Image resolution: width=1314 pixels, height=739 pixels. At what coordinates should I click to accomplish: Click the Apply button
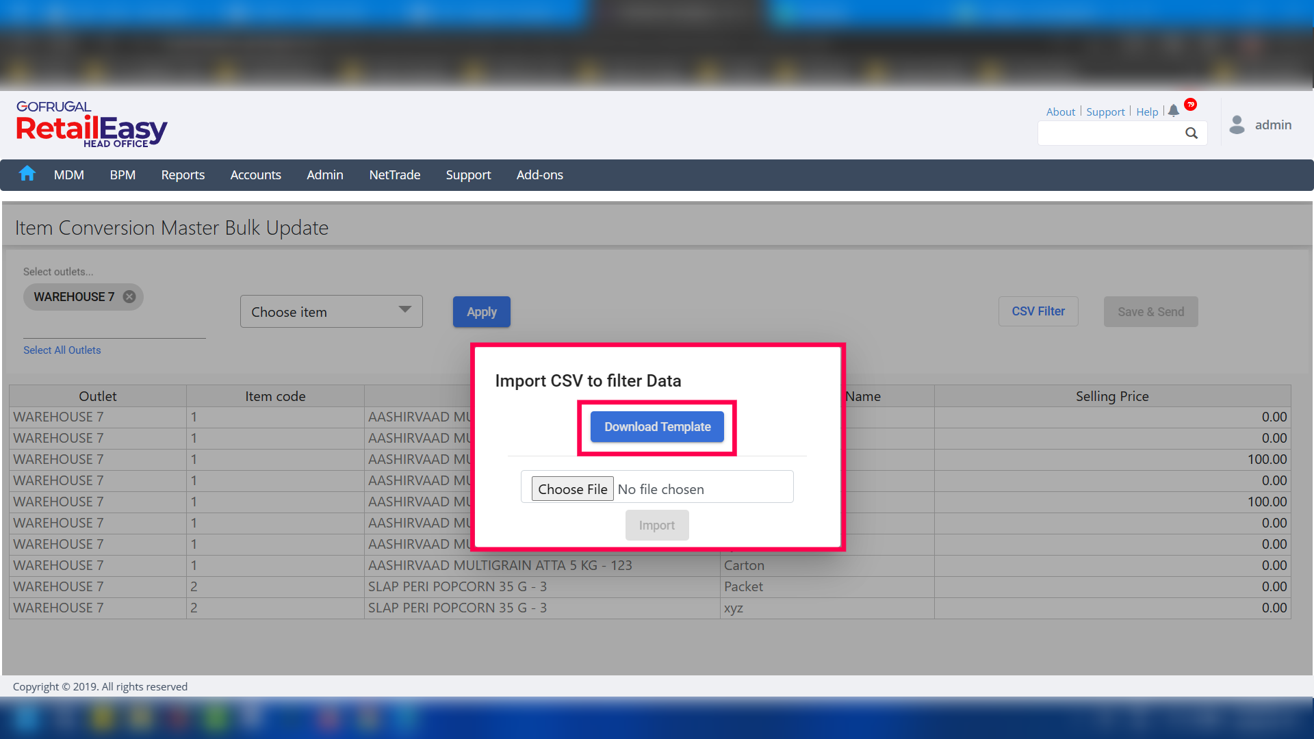click(x=481, y=312)
